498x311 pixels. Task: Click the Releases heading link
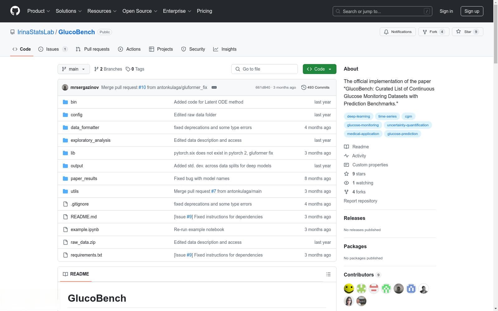coord(355,218)
